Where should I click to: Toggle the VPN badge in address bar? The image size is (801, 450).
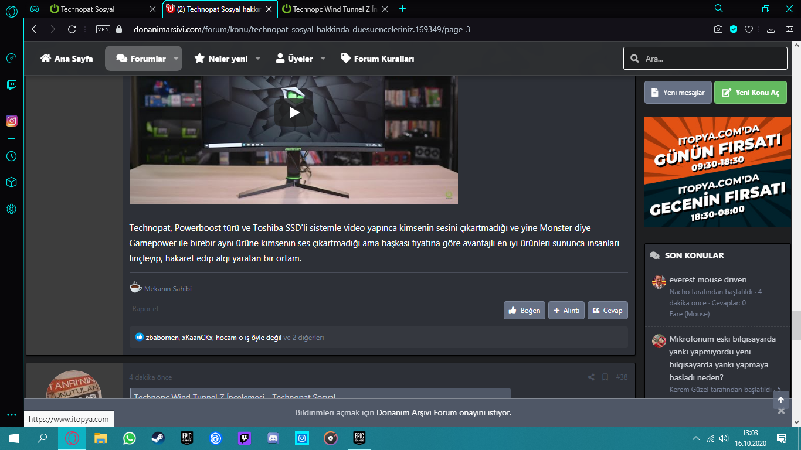pyautogui.click(x=103, y=29)
